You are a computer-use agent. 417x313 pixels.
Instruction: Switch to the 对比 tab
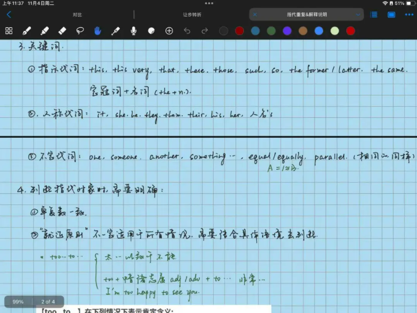(77, 14)
